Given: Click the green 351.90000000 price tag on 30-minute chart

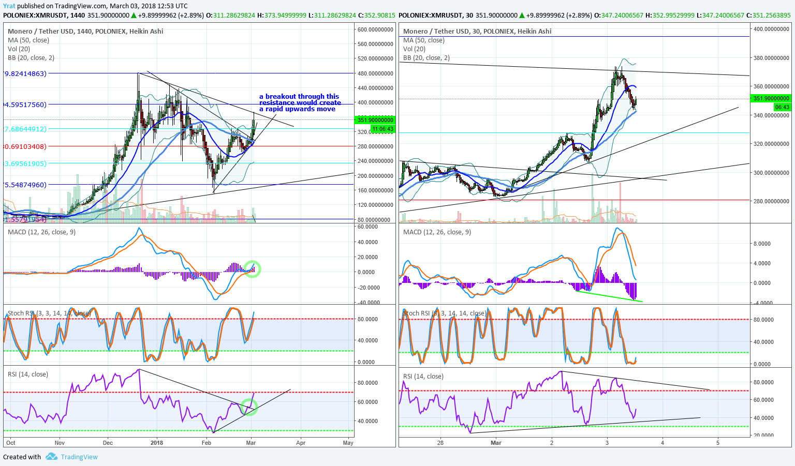Looking at the screenshot, I should click(x=771, y=98).
